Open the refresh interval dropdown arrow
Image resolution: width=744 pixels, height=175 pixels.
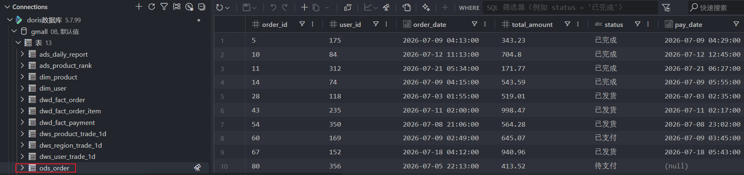(x=228, y=8)
